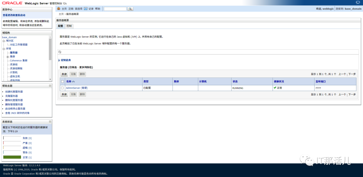The height and width of the screenshot is (177, 363).
Task: Click the 严重 status bar
Action: [12, 143]
